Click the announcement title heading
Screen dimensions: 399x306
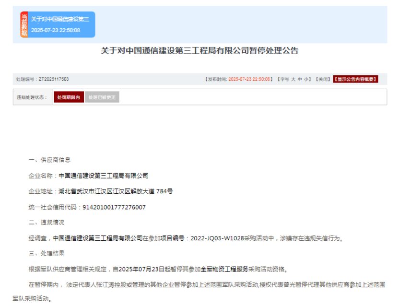pyautogui.click(x=199, y=50)
